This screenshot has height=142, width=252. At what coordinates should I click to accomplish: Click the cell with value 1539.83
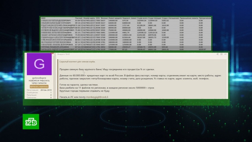tap(165, 37)
